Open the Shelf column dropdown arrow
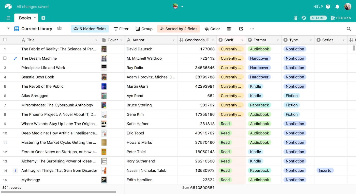This screenshot has width=356, height=194. tap(242, 40)
